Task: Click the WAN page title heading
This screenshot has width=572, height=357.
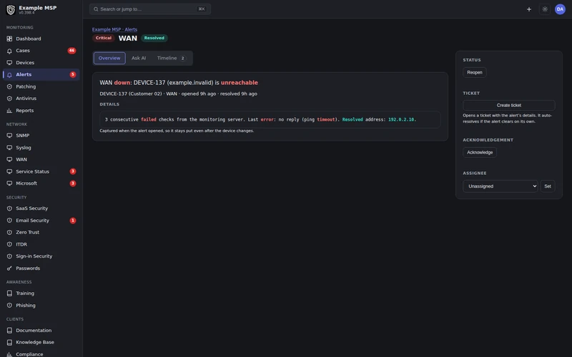Action: pos(128,39)
